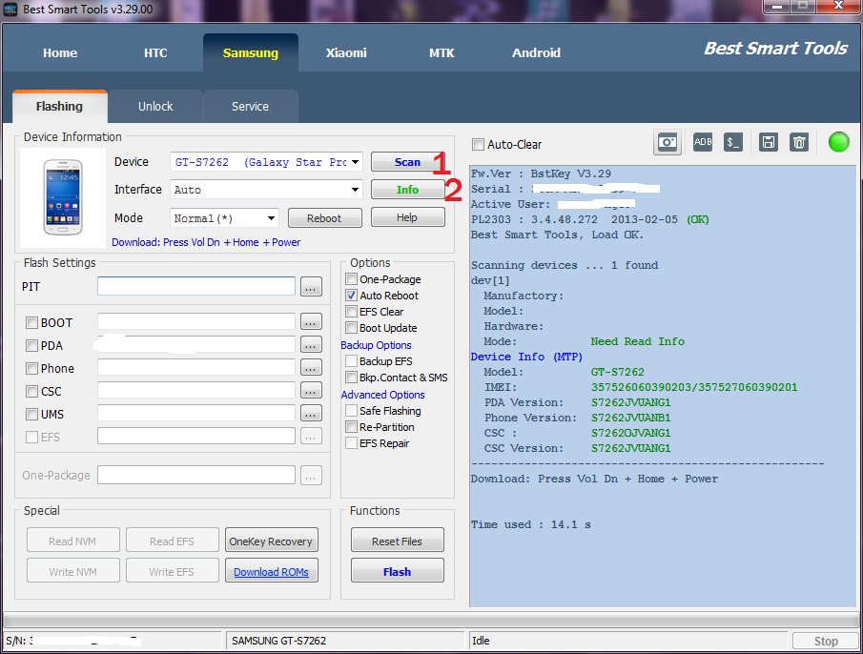Enable the Backup EFS option

point(351,361)
